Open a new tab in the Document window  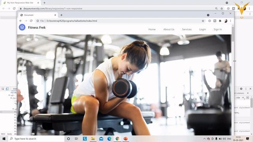pyautogui.click(x=61, y=15)
